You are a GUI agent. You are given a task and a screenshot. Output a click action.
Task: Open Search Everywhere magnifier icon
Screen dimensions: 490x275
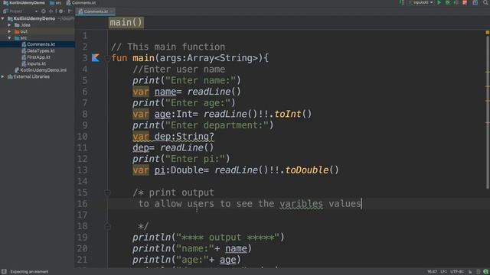486,2
